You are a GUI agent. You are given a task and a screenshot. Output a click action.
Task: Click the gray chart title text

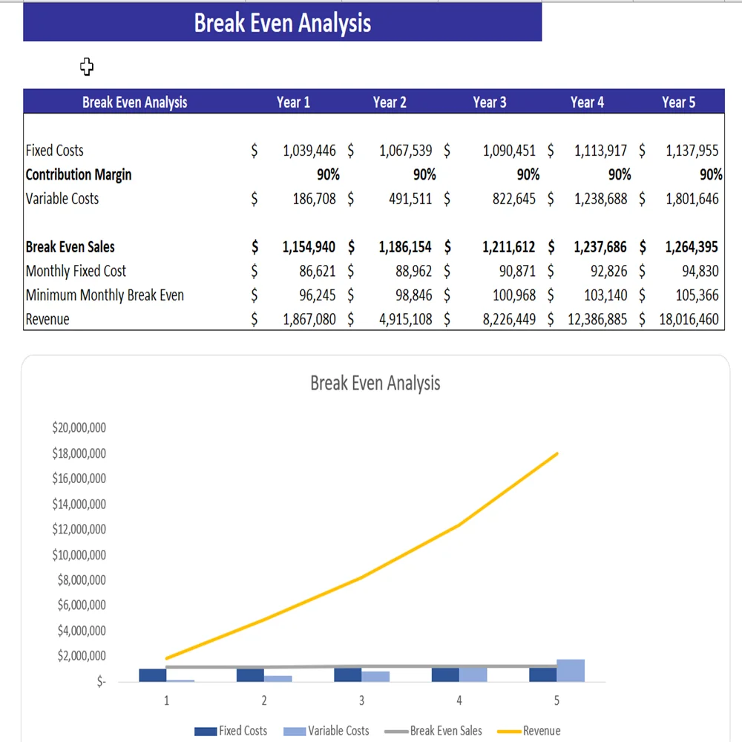(x=375, y=384)
